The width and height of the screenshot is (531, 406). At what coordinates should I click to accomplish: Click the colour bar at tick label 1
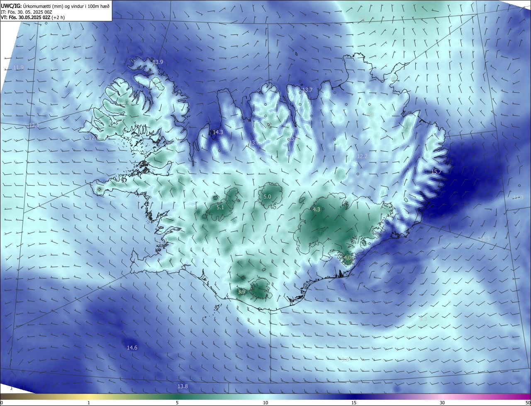pos(89,403)
